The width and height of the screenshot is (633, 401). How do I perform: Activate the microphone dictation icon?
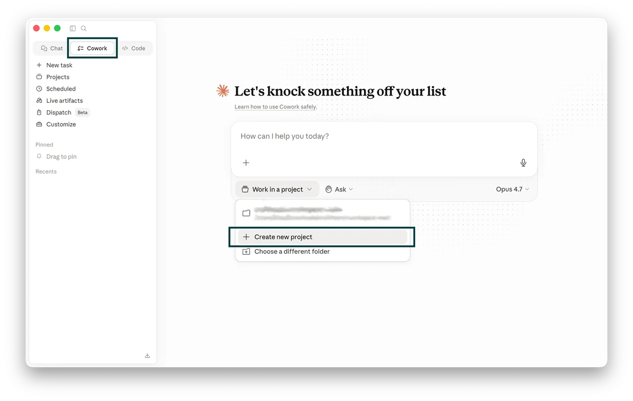(x=523, y=163)
